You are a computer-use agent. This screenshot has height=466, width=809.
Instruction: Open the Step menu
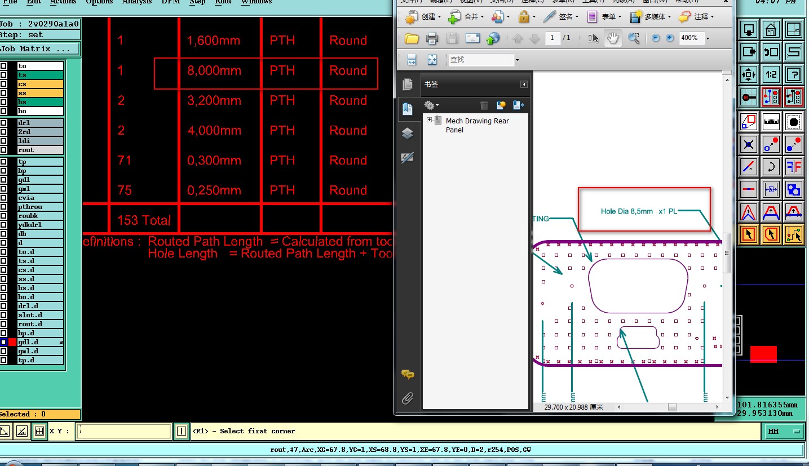coord(197,2)
